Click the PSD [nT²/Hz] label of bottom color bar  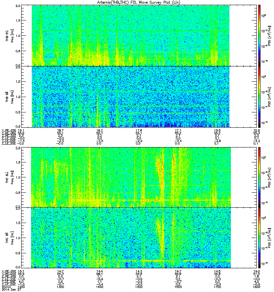[x=269, y=238]
